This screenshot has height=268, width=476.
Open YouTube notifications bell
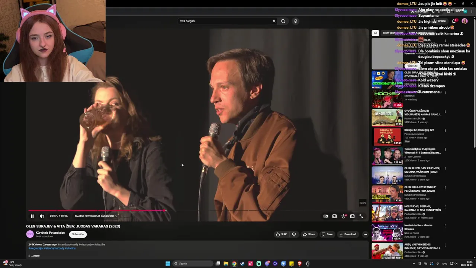454,21
